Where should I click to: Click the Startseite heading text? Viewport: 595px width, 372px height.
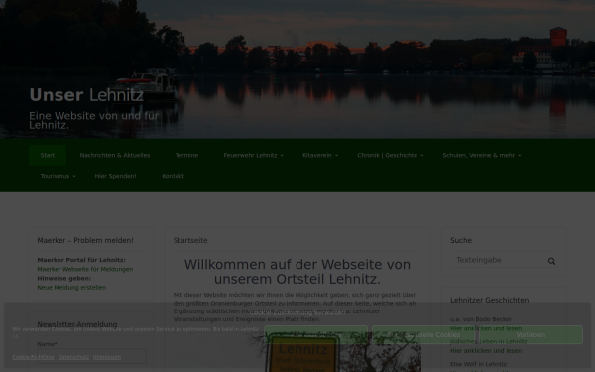tap(190, 240)
